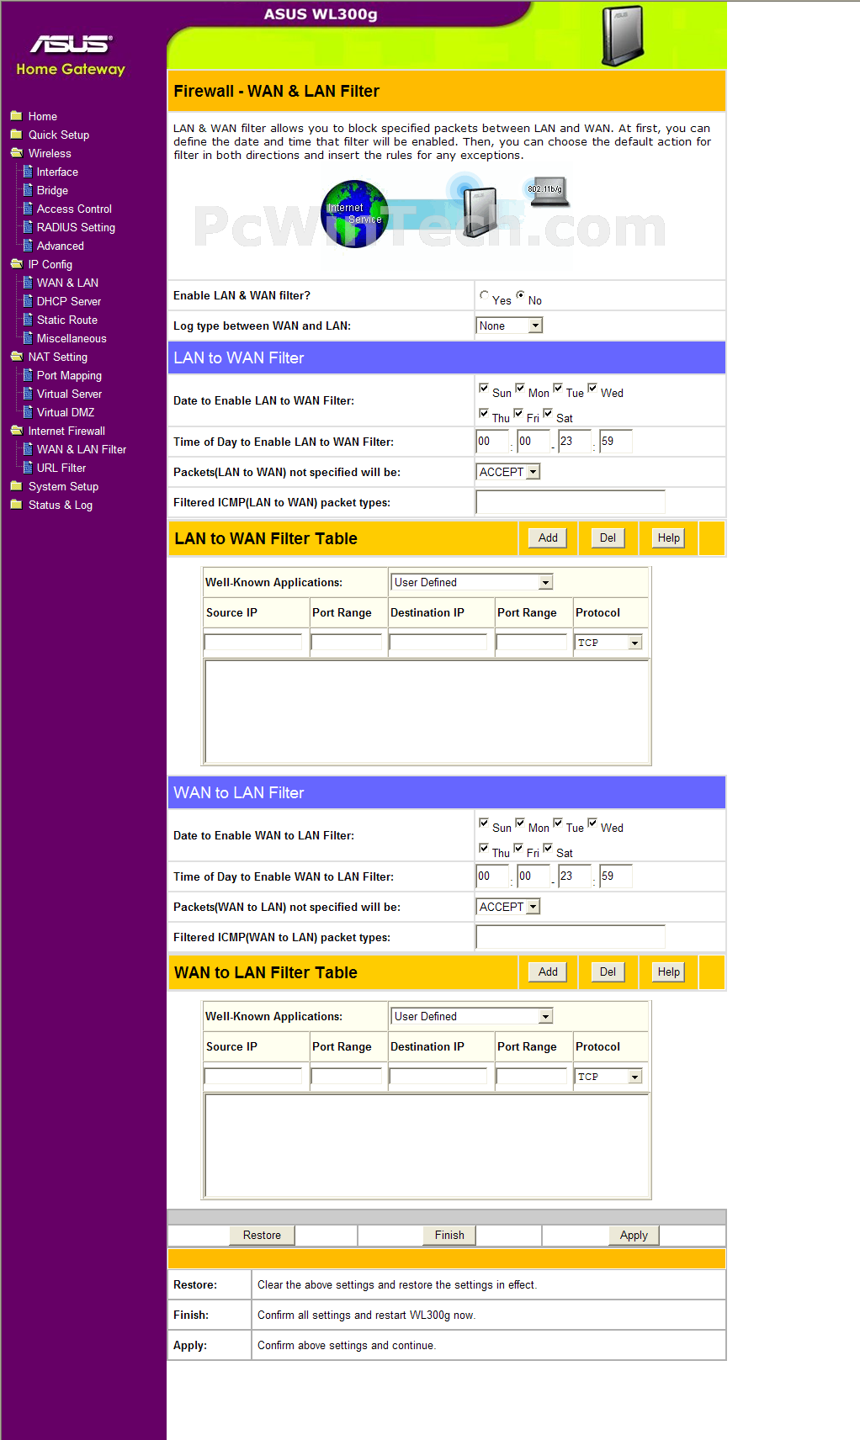Toggle Sun checkbox for LAN to WAN filter
Image resolution: width=860 pixels, height=1440 pixels.
484,388
